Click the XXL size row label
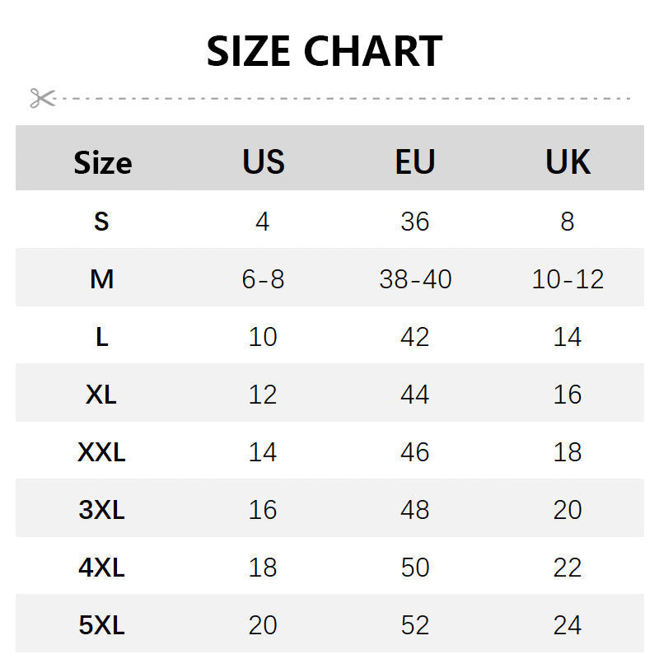Viewport: 659px width, 659px height. tap(101, 452)
